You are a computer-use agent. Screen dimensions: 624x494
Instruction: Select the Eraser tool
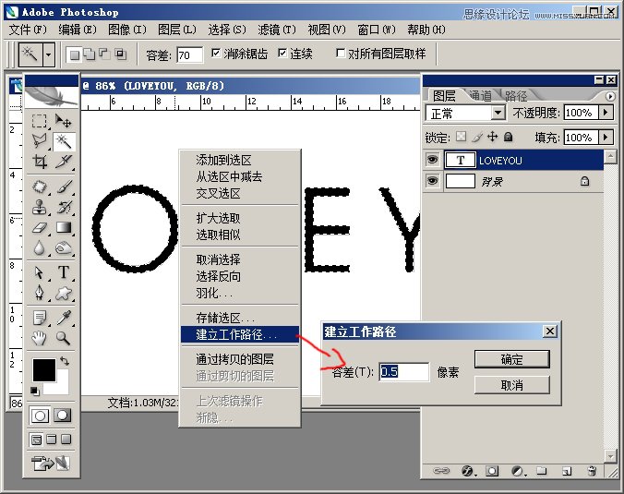(40, 227)
